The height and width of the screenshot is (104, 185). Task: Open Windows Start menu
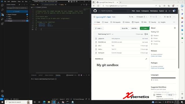pos(2,102)
